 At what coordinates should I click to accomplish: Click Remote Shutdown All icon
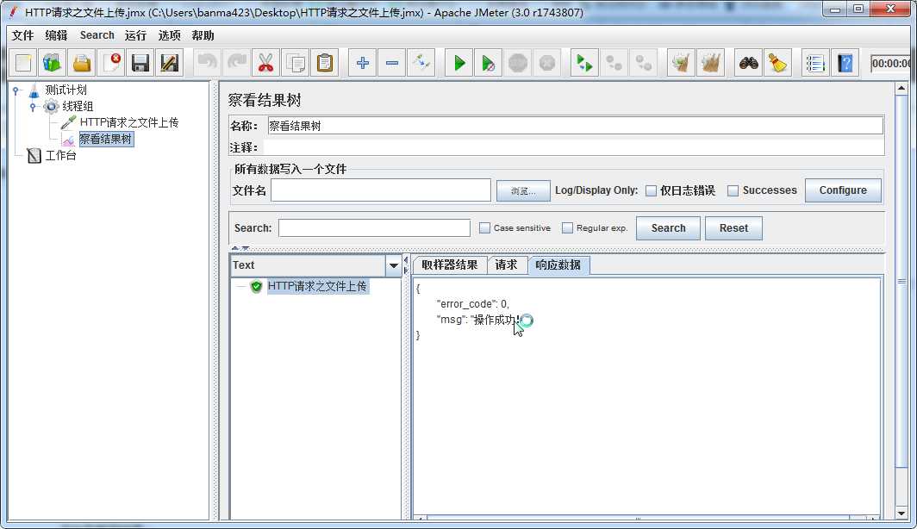pyautogui.click(x=643, y=63)
